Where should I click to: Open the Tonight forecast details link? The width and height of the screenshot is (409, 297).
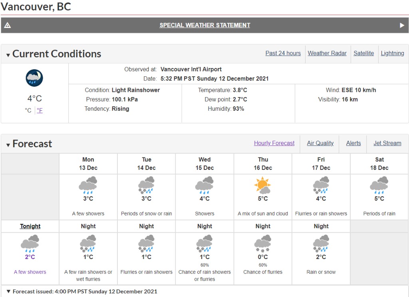click(30, 226)
